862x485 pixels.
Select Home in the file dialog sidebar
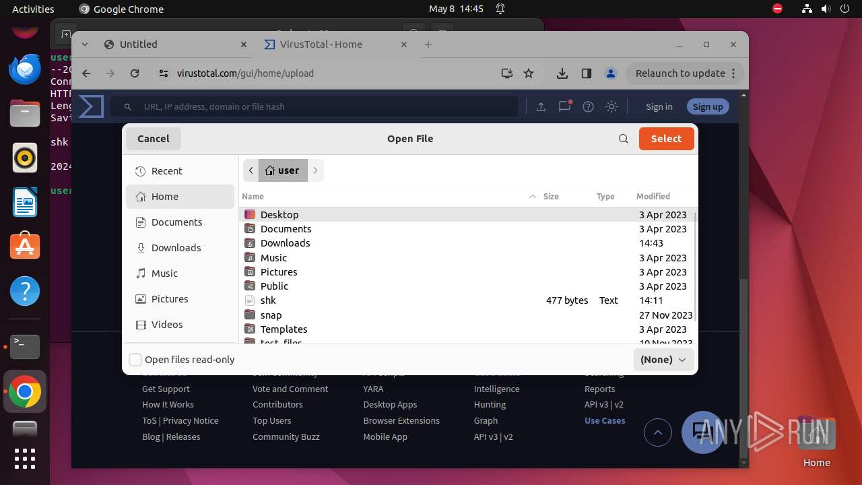pyautogui.click(x=180, y=197)
